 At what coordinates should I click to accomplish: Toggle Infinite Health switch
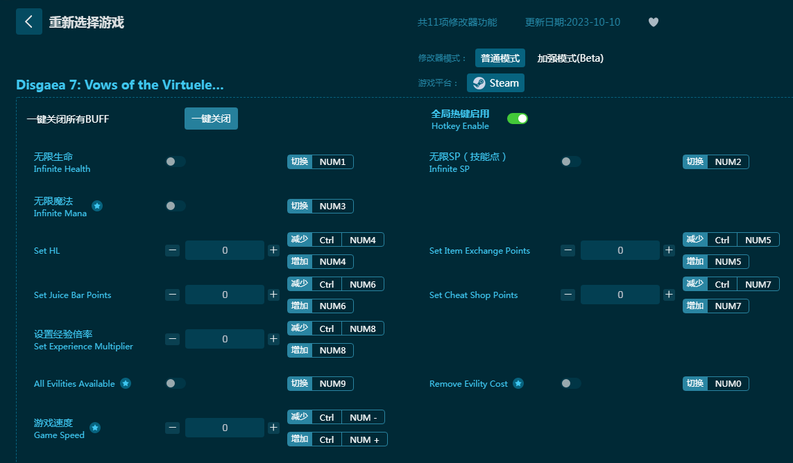176,161
